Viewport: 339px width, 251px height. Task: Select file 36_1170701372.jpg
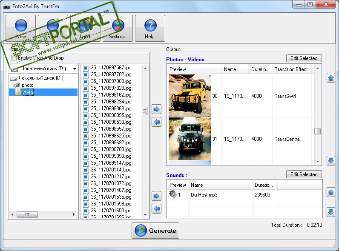111,183
